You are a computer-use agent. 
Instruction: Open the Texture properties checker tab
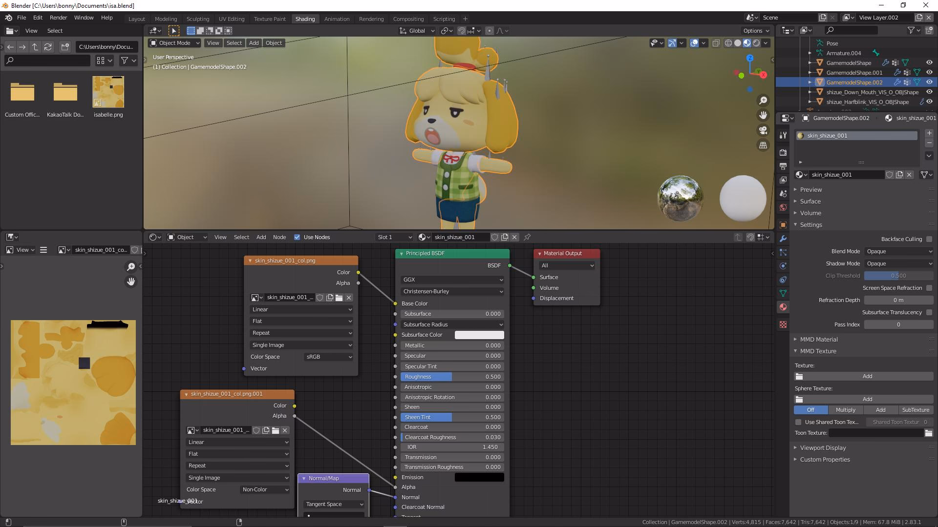pyautogui.click(x=783, y=324)
